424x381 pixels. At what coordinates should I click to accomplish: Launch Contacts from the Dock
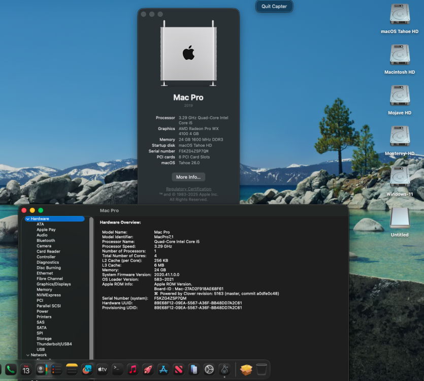point(41,369)
